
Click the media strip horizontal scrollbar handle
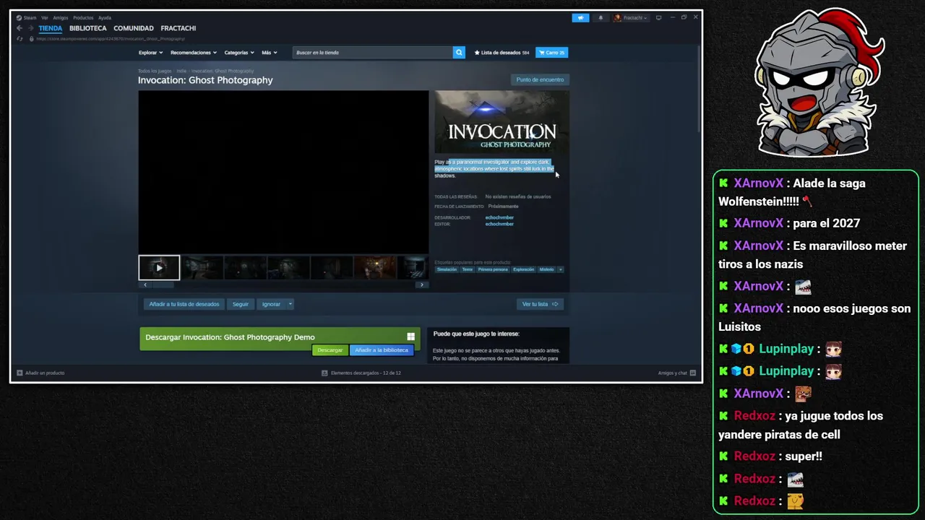point(163,285)
